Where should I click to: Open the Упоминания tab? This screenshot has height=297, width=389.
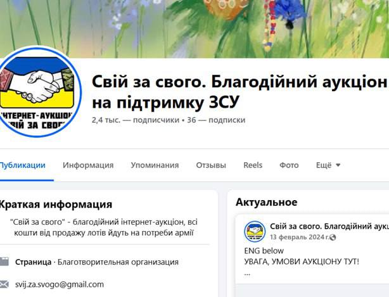pos(155,165)
